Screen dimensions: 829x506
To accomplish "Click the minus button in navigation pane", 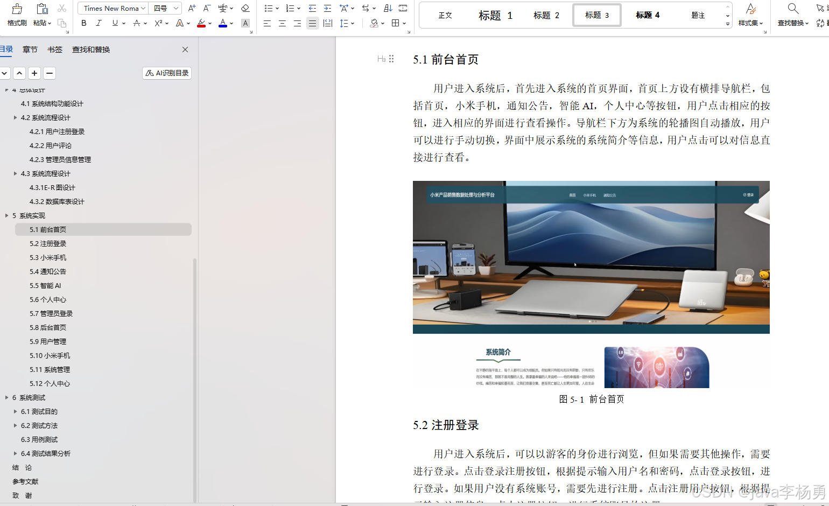I will 50,73.
